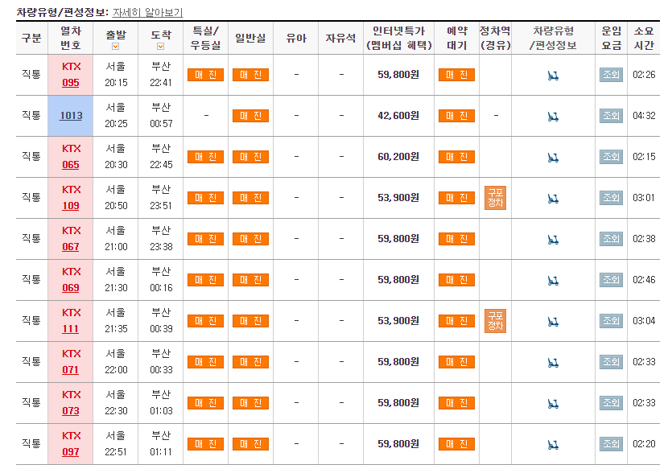The image size is (672, 469).
Task: Click 예약대기 매진 button for KTX 071
Action: point(456,362)
